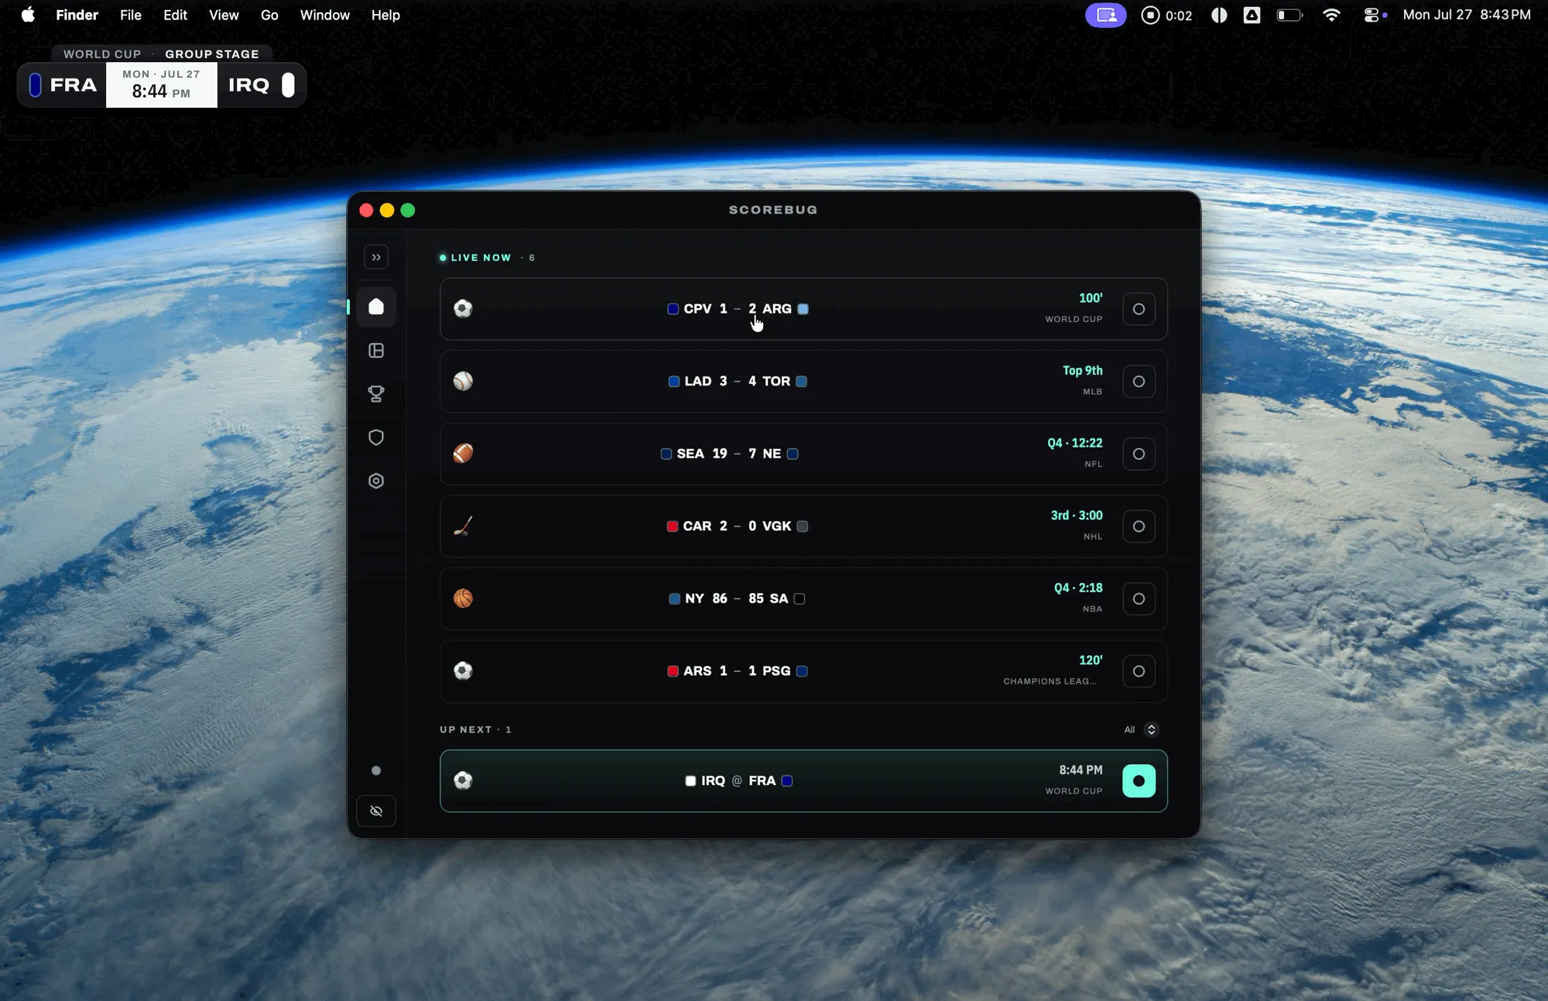This screenshot has height=1001, width=1548.
Task: Click the soccer ball icon in ARS row
Action: 463,671
